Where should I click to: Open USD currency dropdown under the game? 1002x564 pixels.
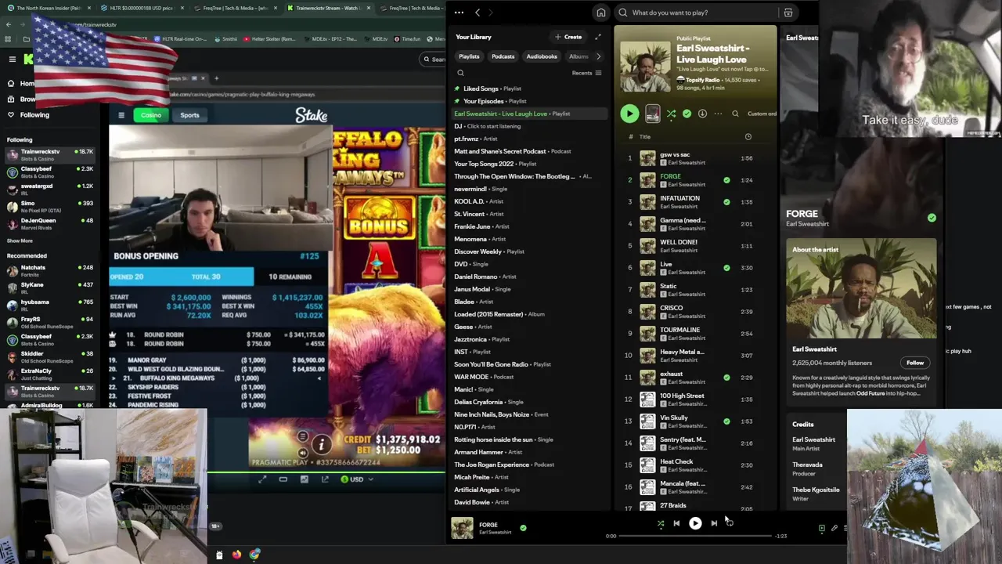pyautogui.click(x=357, y=479)
